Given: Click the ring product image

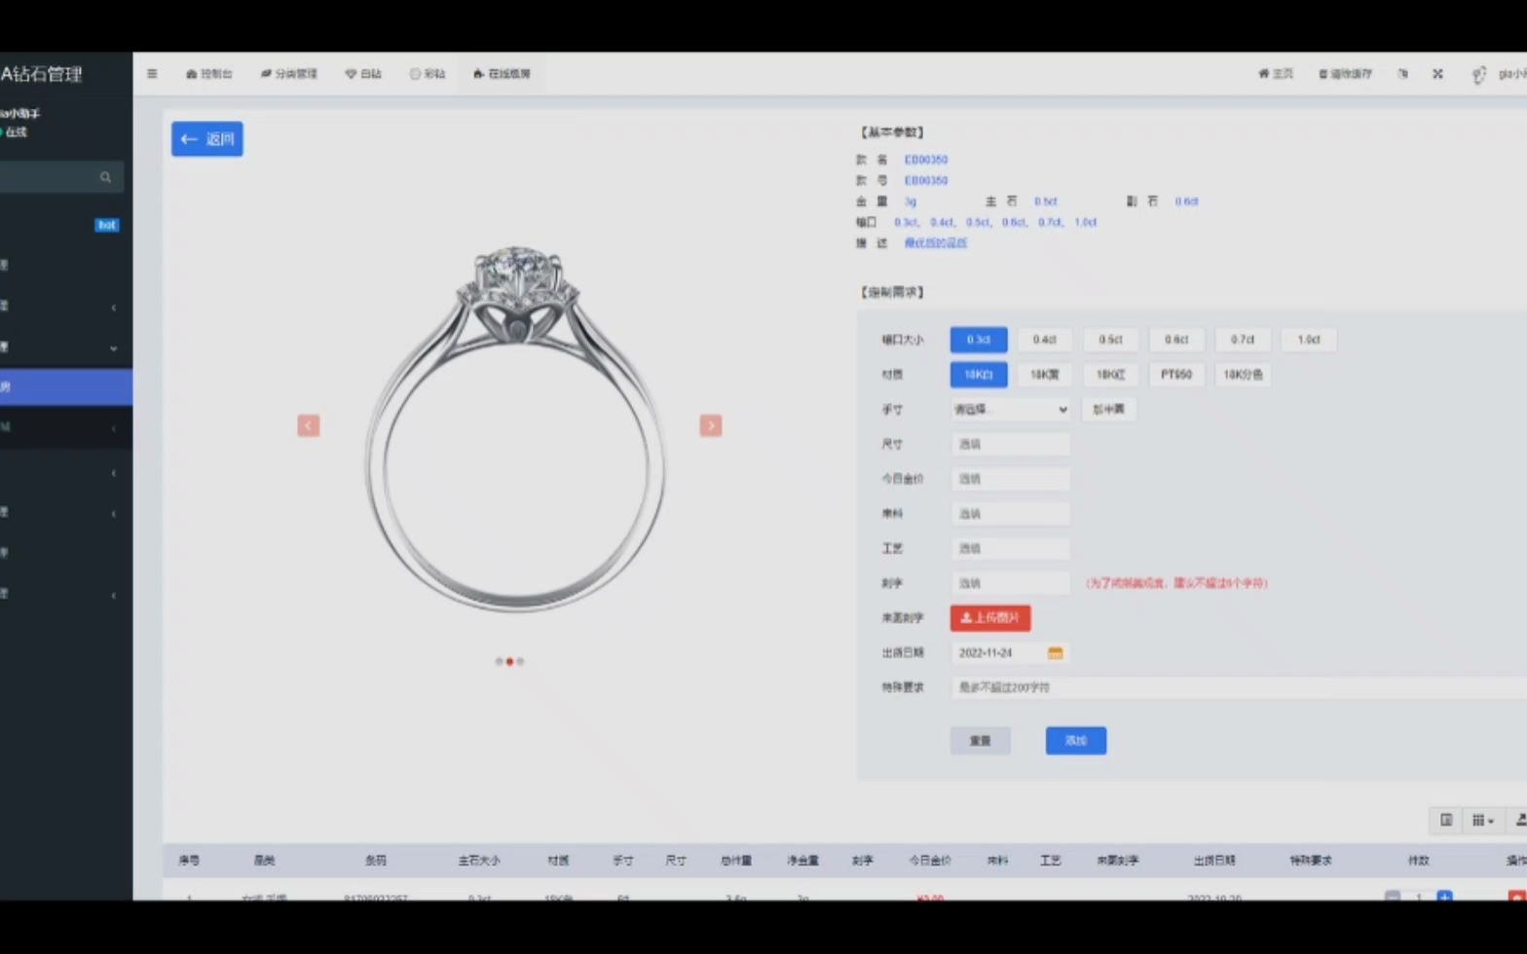Looking at the screenshot, I should pyautogui.click(x=514, y=428).
